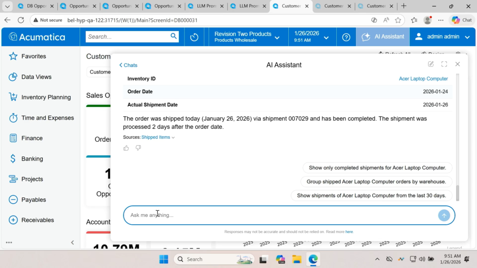Click the thumbs down feedback icon

tap(138, 148)
